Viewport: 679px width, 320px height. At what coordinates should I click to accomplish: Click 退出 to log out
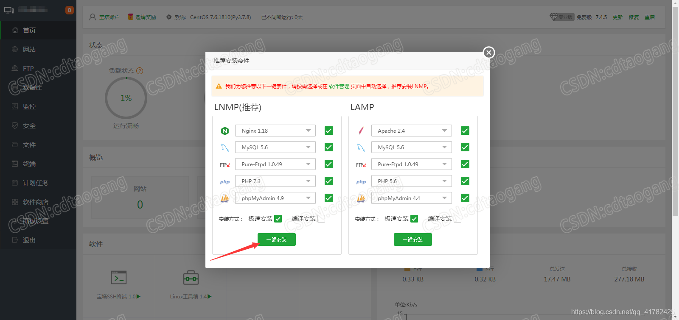[x=38, y=240]
